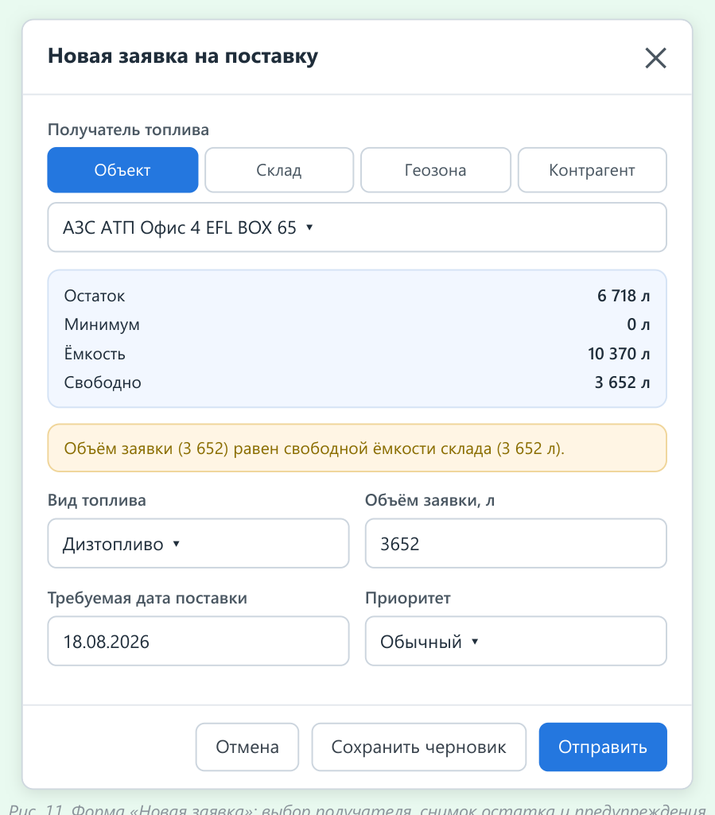Open the АЗС АТП Офис 4 dropdown
The width and height of the screenshot is (715, 815).
[357, 227]
